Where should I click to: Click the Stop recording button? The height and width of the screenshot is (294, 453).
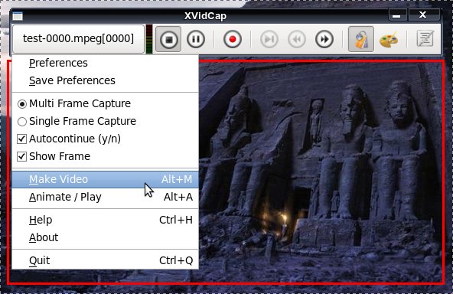168,39
